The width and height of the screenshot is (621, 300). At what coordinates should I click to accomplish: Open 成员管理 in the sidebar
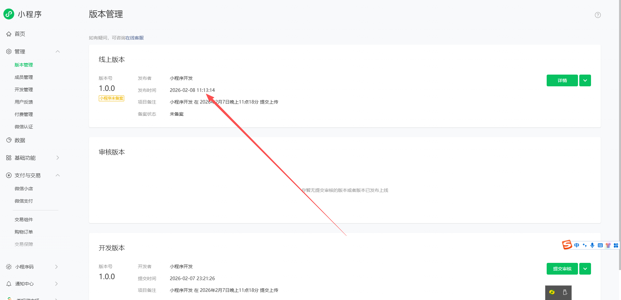(24, 77)
